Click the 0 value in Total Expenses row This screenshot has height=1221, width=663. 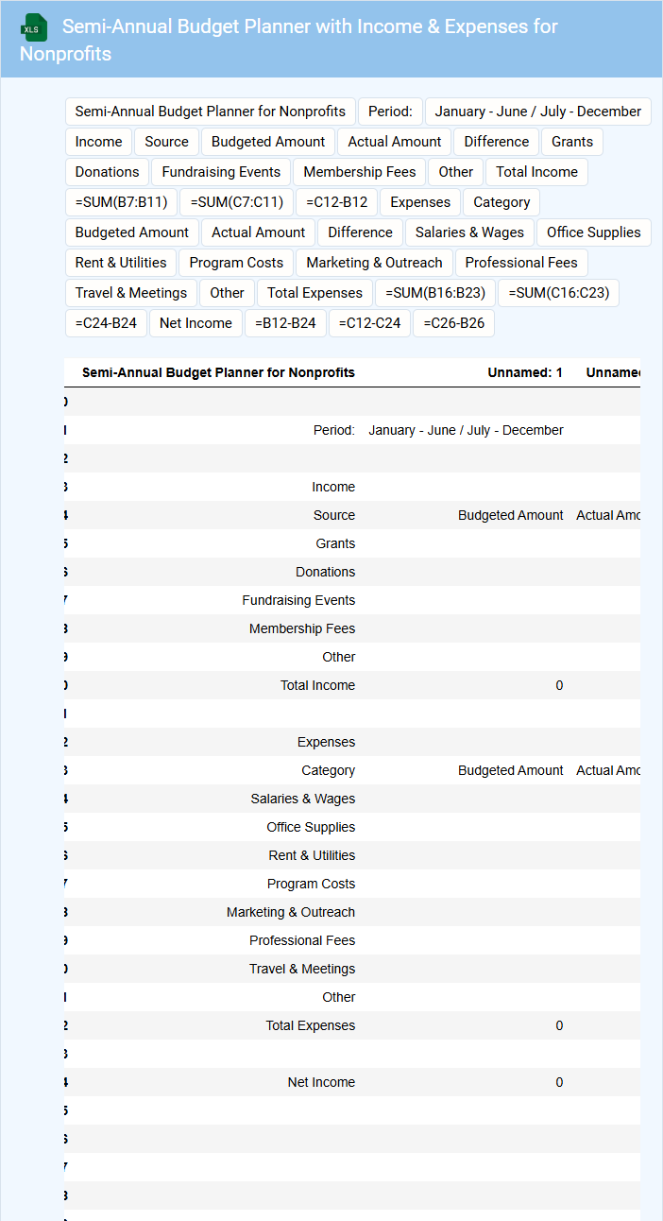pos(559,1025)
